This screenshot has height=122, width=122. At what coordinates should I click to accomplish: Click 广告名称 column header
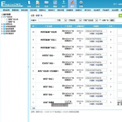pos(49,26)
